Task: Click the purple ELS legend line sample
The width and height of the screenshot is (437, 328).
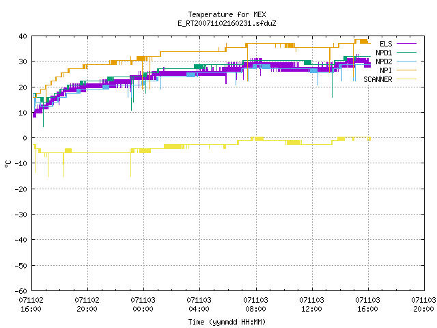Action: (406, 44)
